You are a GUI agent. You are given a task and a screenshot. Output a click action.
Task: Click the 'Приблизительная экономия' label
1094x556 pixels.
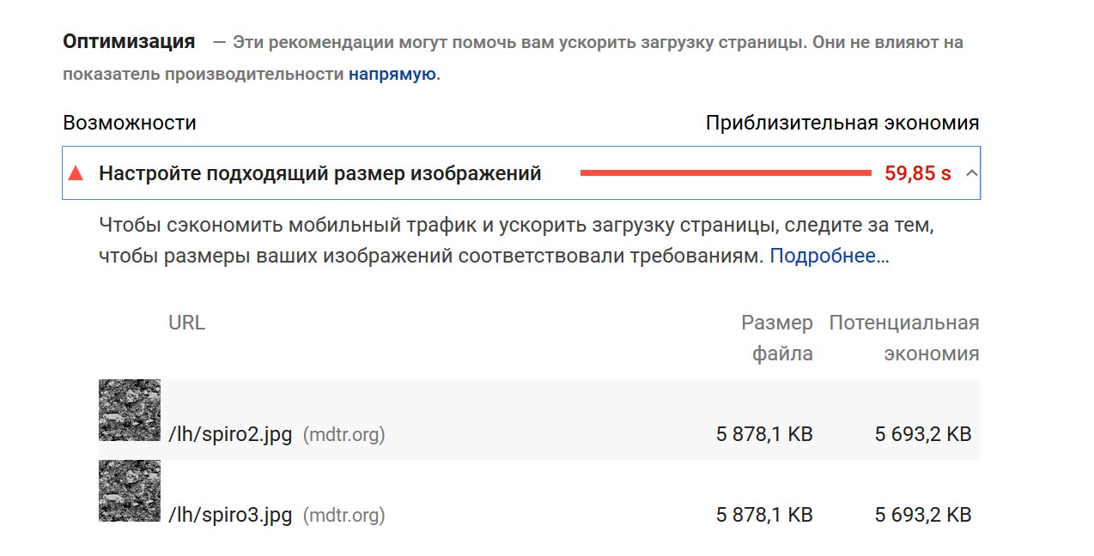[x=842, y=123]
